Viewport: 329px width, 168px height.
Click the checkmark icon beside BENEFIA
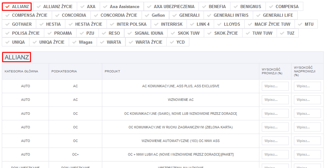pyautogui.click(x=204, y=7)
